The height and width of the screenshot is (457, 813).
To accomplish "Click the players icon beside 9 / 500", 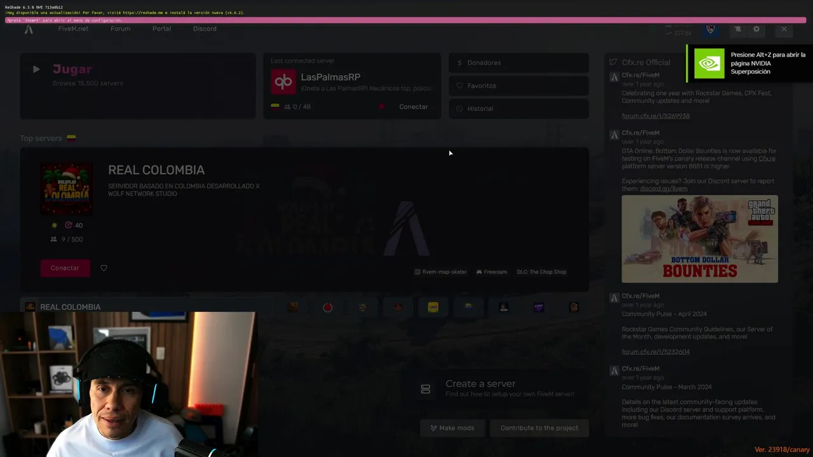I will (53, 239).
